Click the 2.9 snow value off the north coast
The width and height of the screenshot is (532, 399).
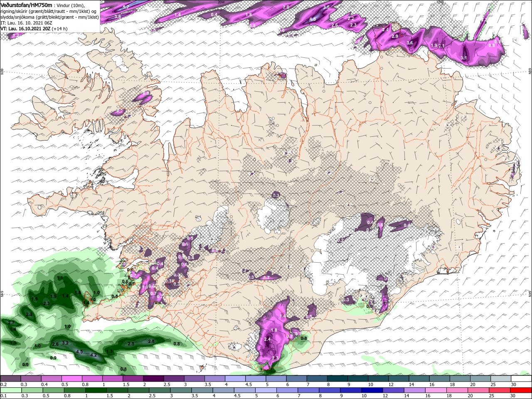click(395, 37)
